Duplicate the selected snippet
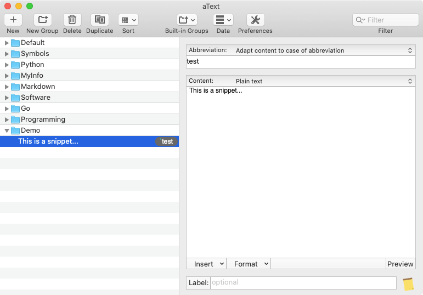This screenshot has height=295, width=423. 99,20
